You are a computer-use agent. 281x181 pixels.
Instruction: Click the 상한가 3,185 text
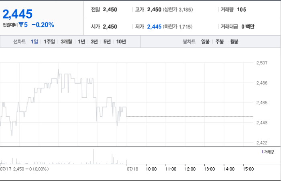pos(178,10)
